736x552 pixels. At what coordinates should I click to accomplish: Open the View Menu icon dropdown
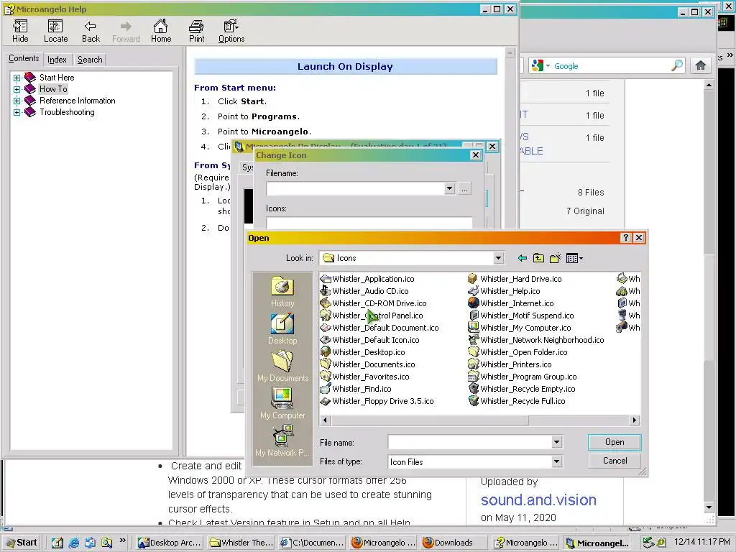tap(574, 258)
